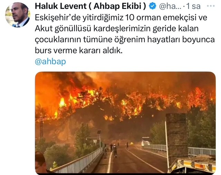This screenshot has height=175, width=221.
Task: Click the solar panel street lamp in photo
Action: pyautogui.click(x=99, y=138)
